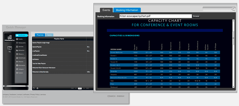Select the Test No Video Playlist row
Screen dimensions: 239x106
(63, 64)
